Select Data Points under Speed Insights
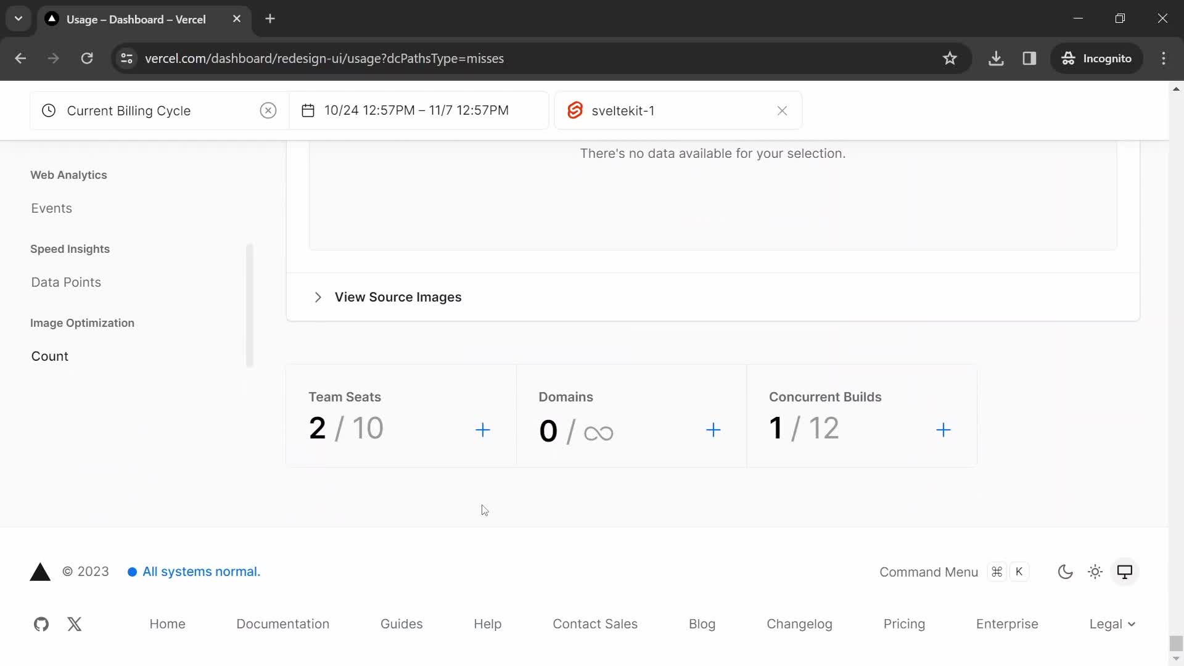 (x=66, y=282)
